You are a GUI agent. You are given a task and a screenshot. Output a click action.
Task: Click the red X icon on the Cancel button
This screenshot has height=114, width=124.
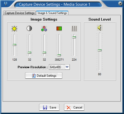pyautogui.click(x=69, y=107)
